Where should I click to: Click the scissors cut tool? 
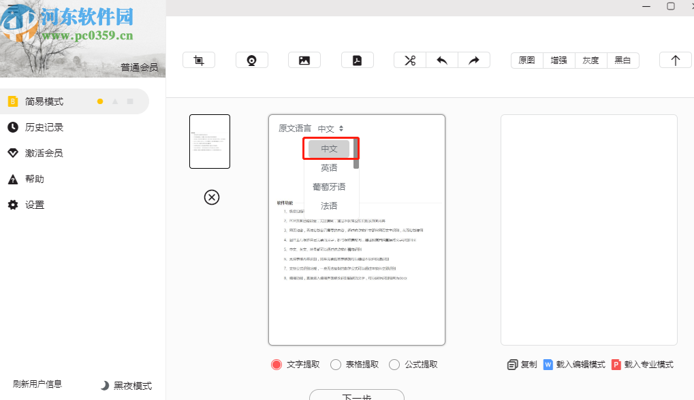click(410, 60)
